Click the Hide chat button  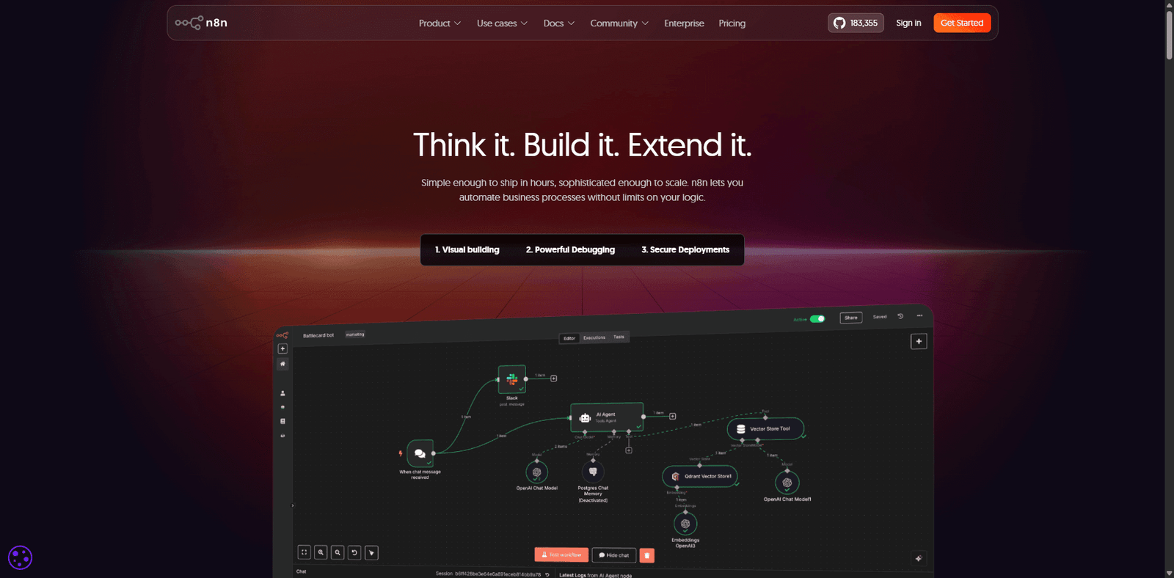[613, 555]
